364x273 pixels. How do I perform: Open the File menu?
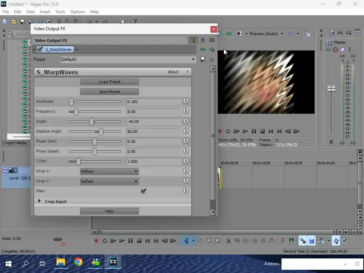tap(6, 12)
